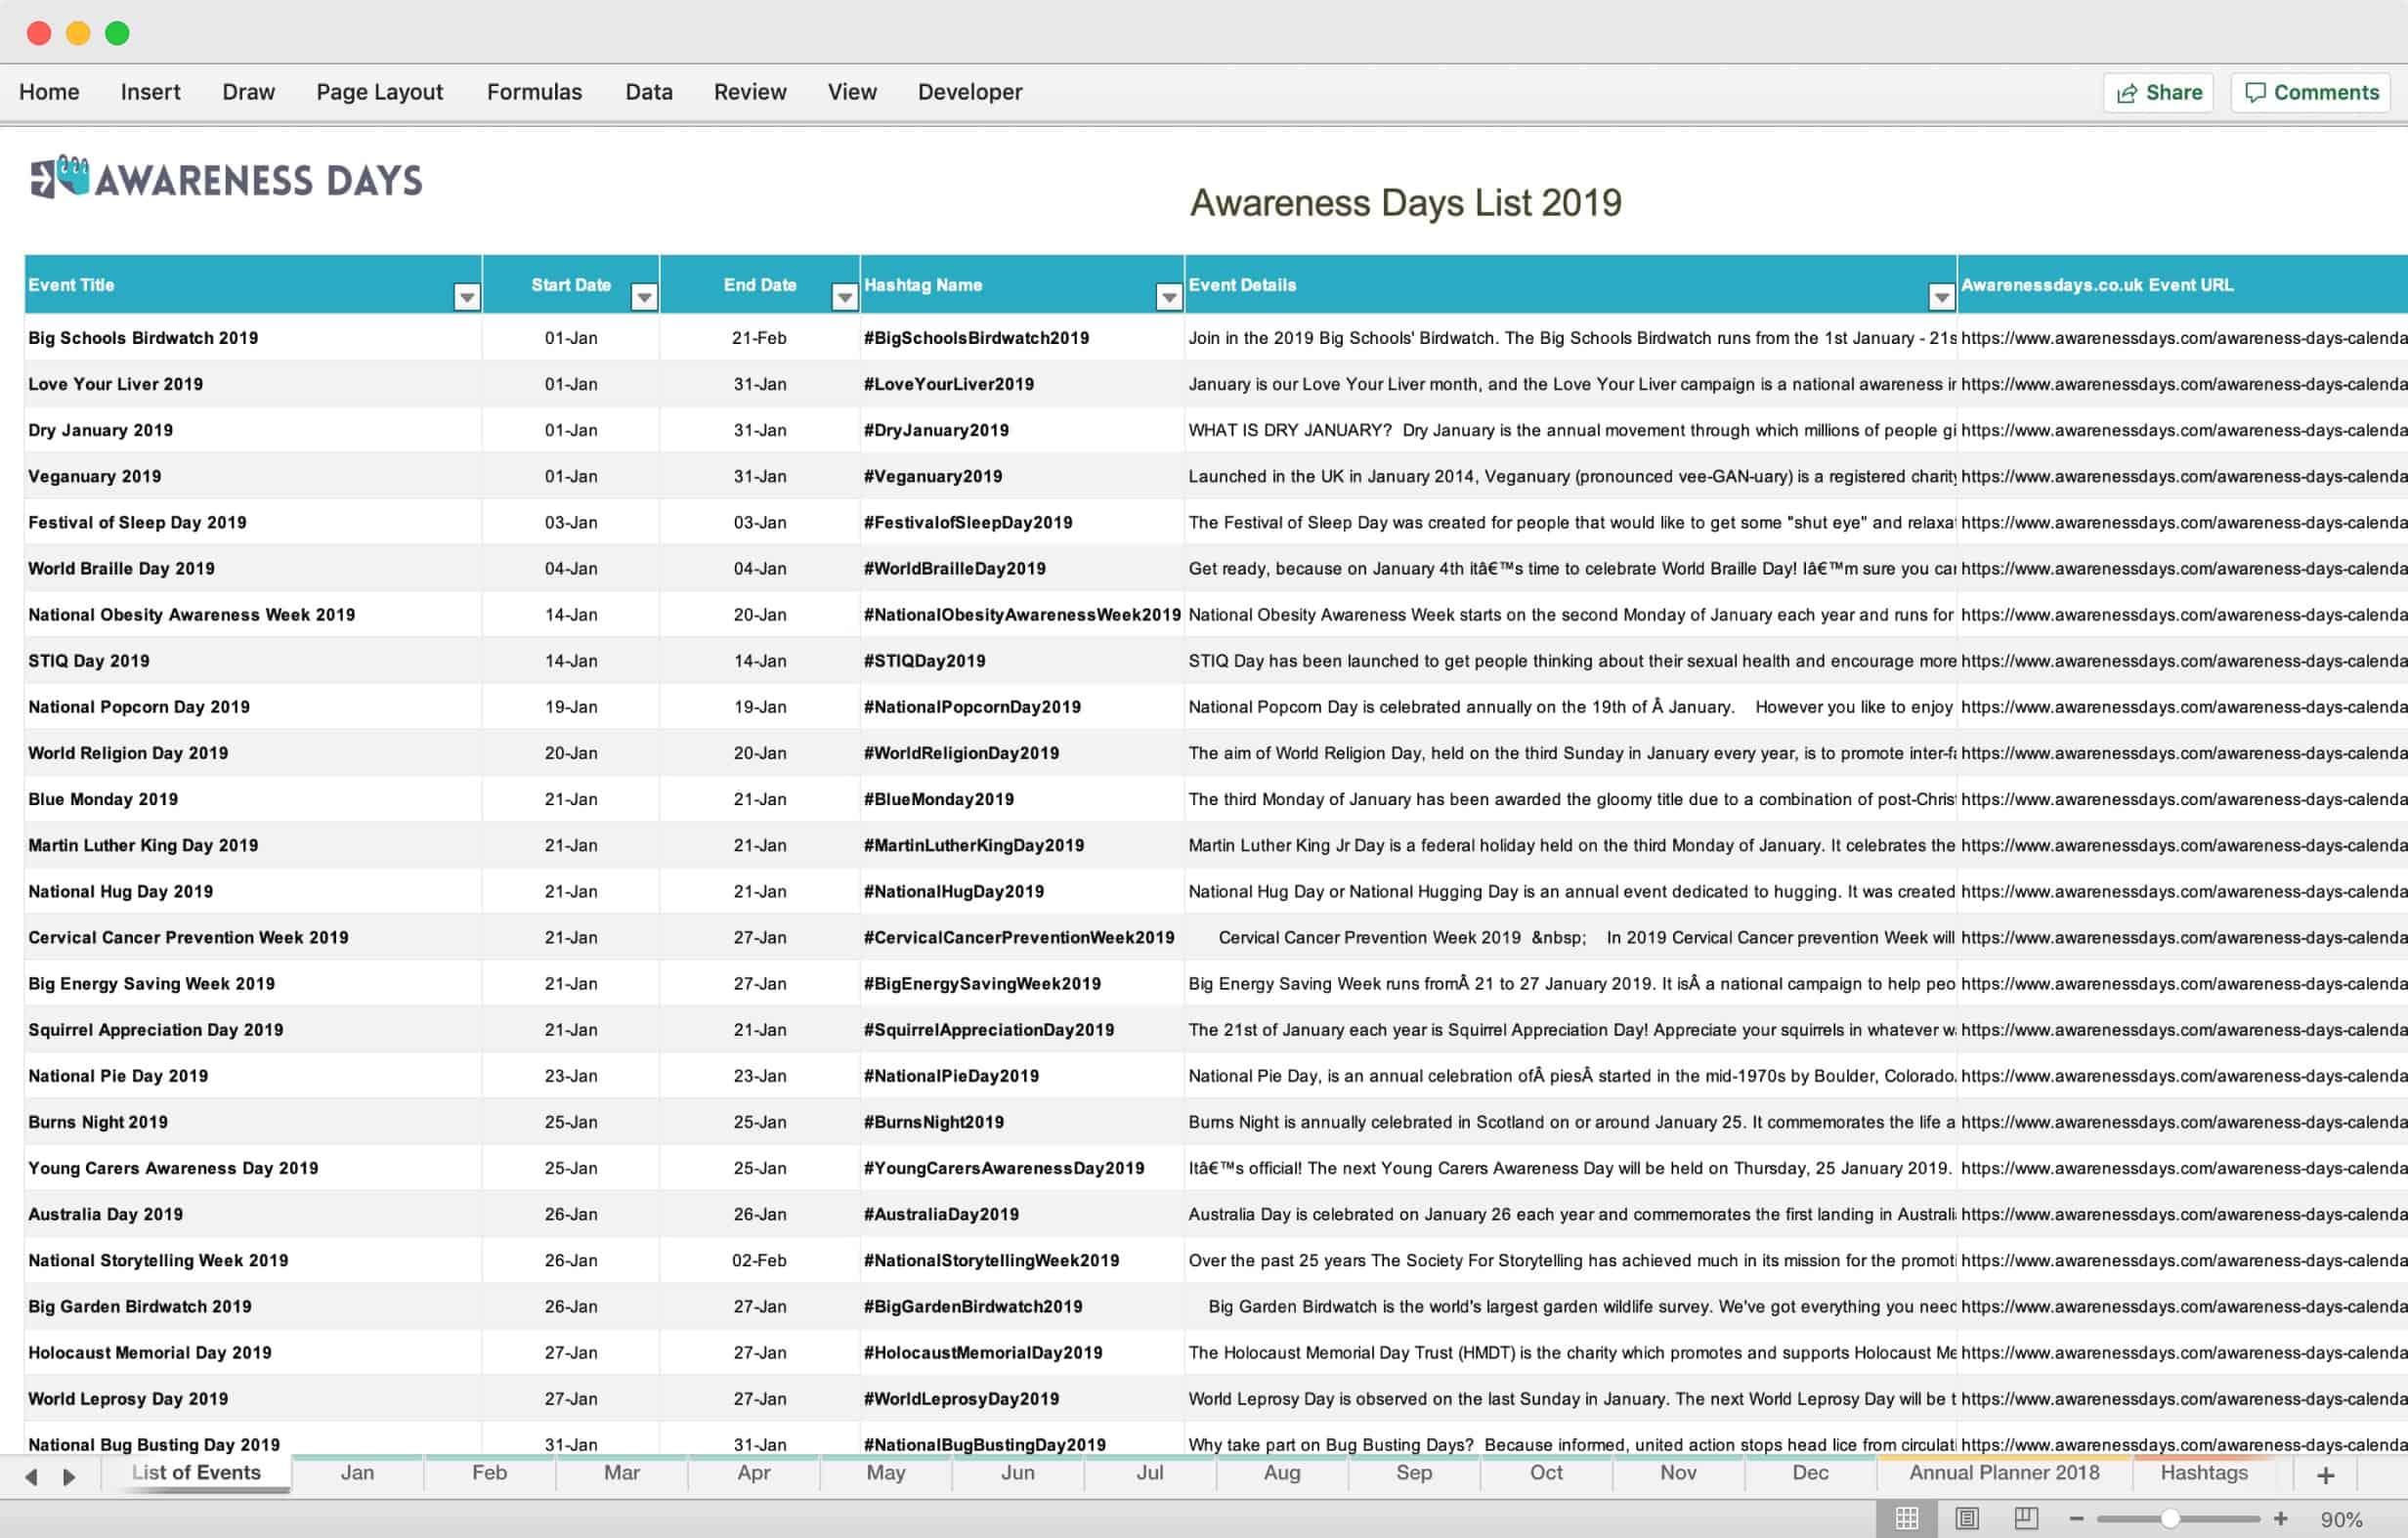This screenshot has height=1538, width=2408.
Task: Select #WorldBrailleDay2019 hashtag cell
Action: pyautogui.click(x=1022, y=568)
